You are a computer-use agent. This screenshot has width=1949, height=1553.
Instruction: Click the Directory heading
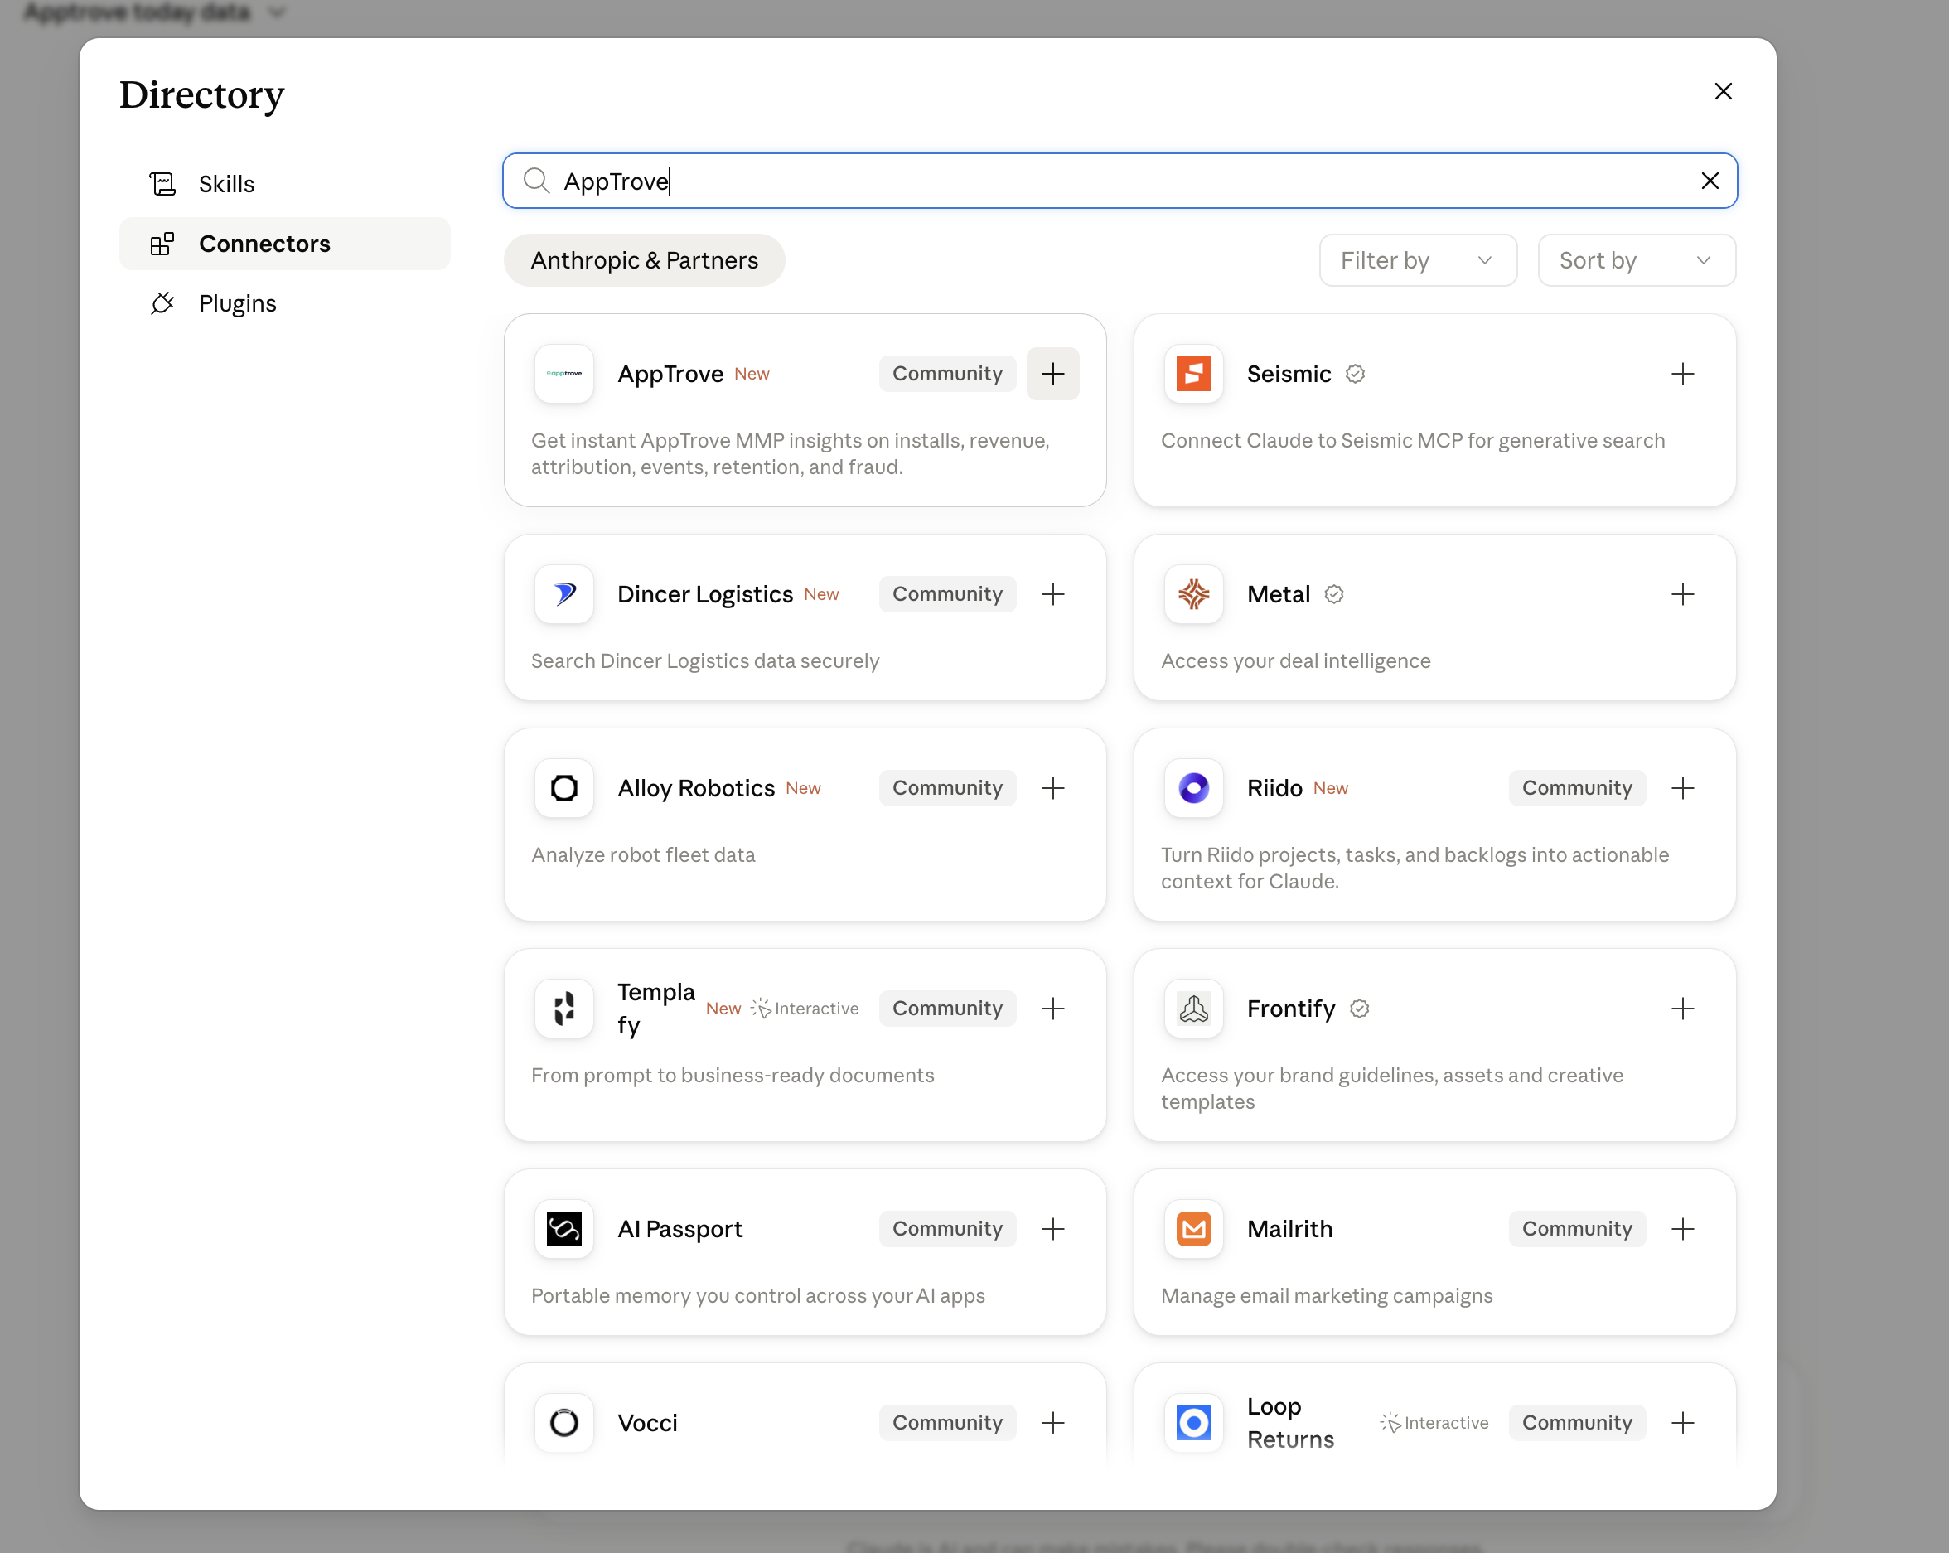click(x=201, y=95)
